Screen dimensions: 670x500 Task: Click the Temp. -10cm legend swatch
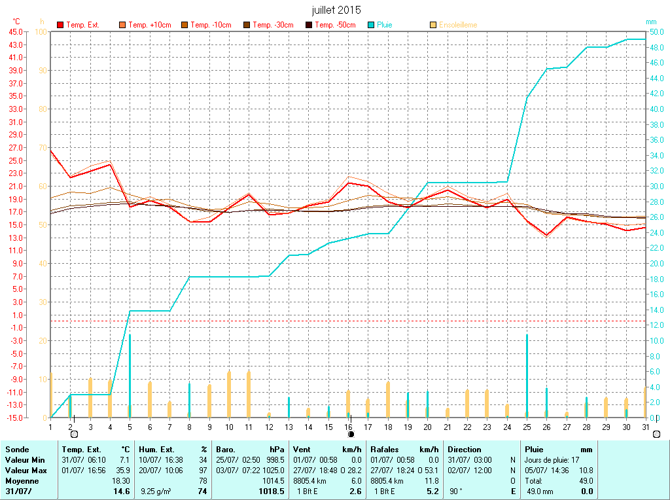click(185, 25)
